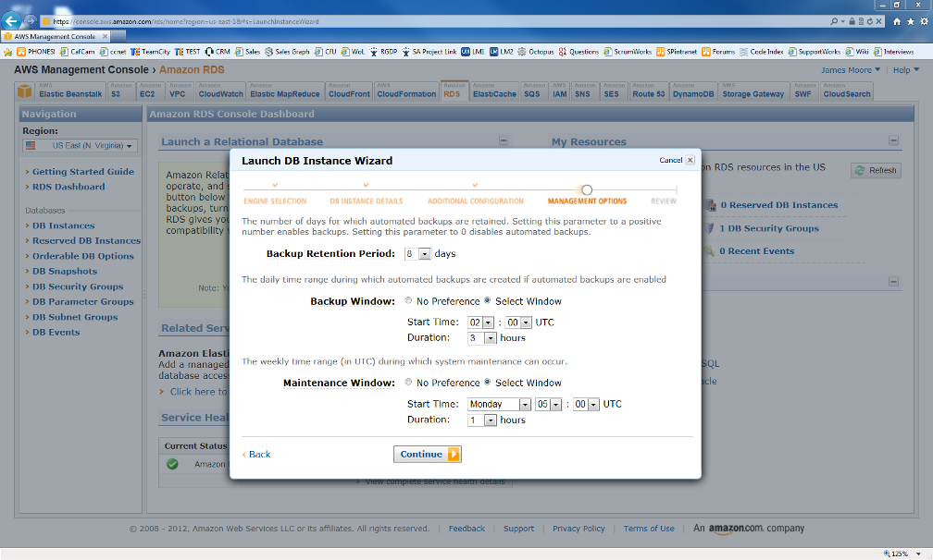This screenshot has height=560, width=933.
Task: Select No Preference for Backup Window
Action: coord(408,300)
